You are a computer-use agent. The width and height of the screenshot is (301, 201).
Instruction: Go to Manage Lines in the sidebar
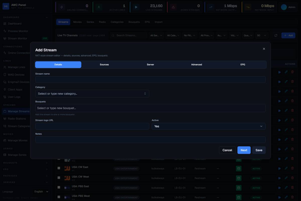point(17,67)
